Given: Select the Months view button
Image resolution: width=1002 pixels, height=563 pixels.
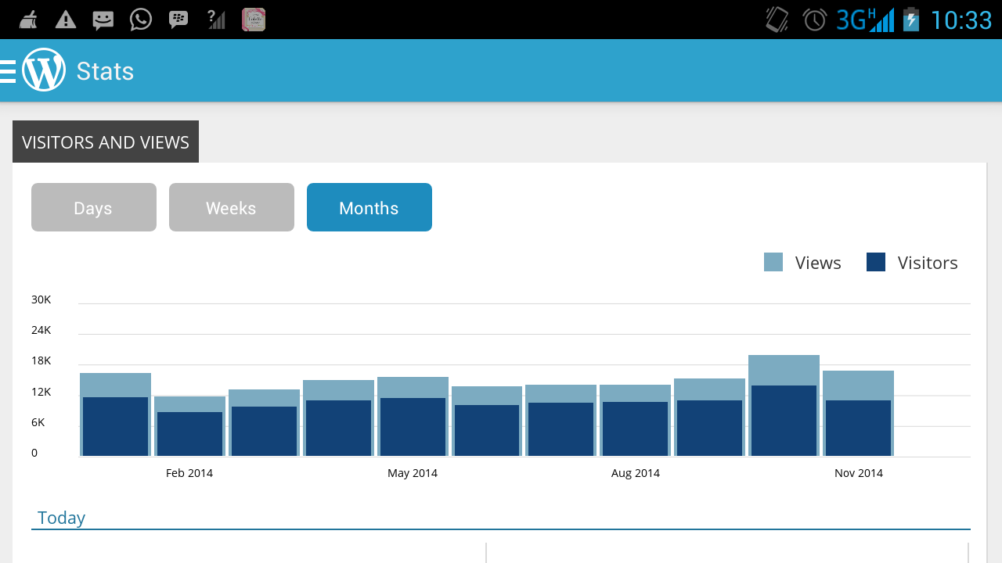Looking at the screenshot, I should [x=369, y=208].
